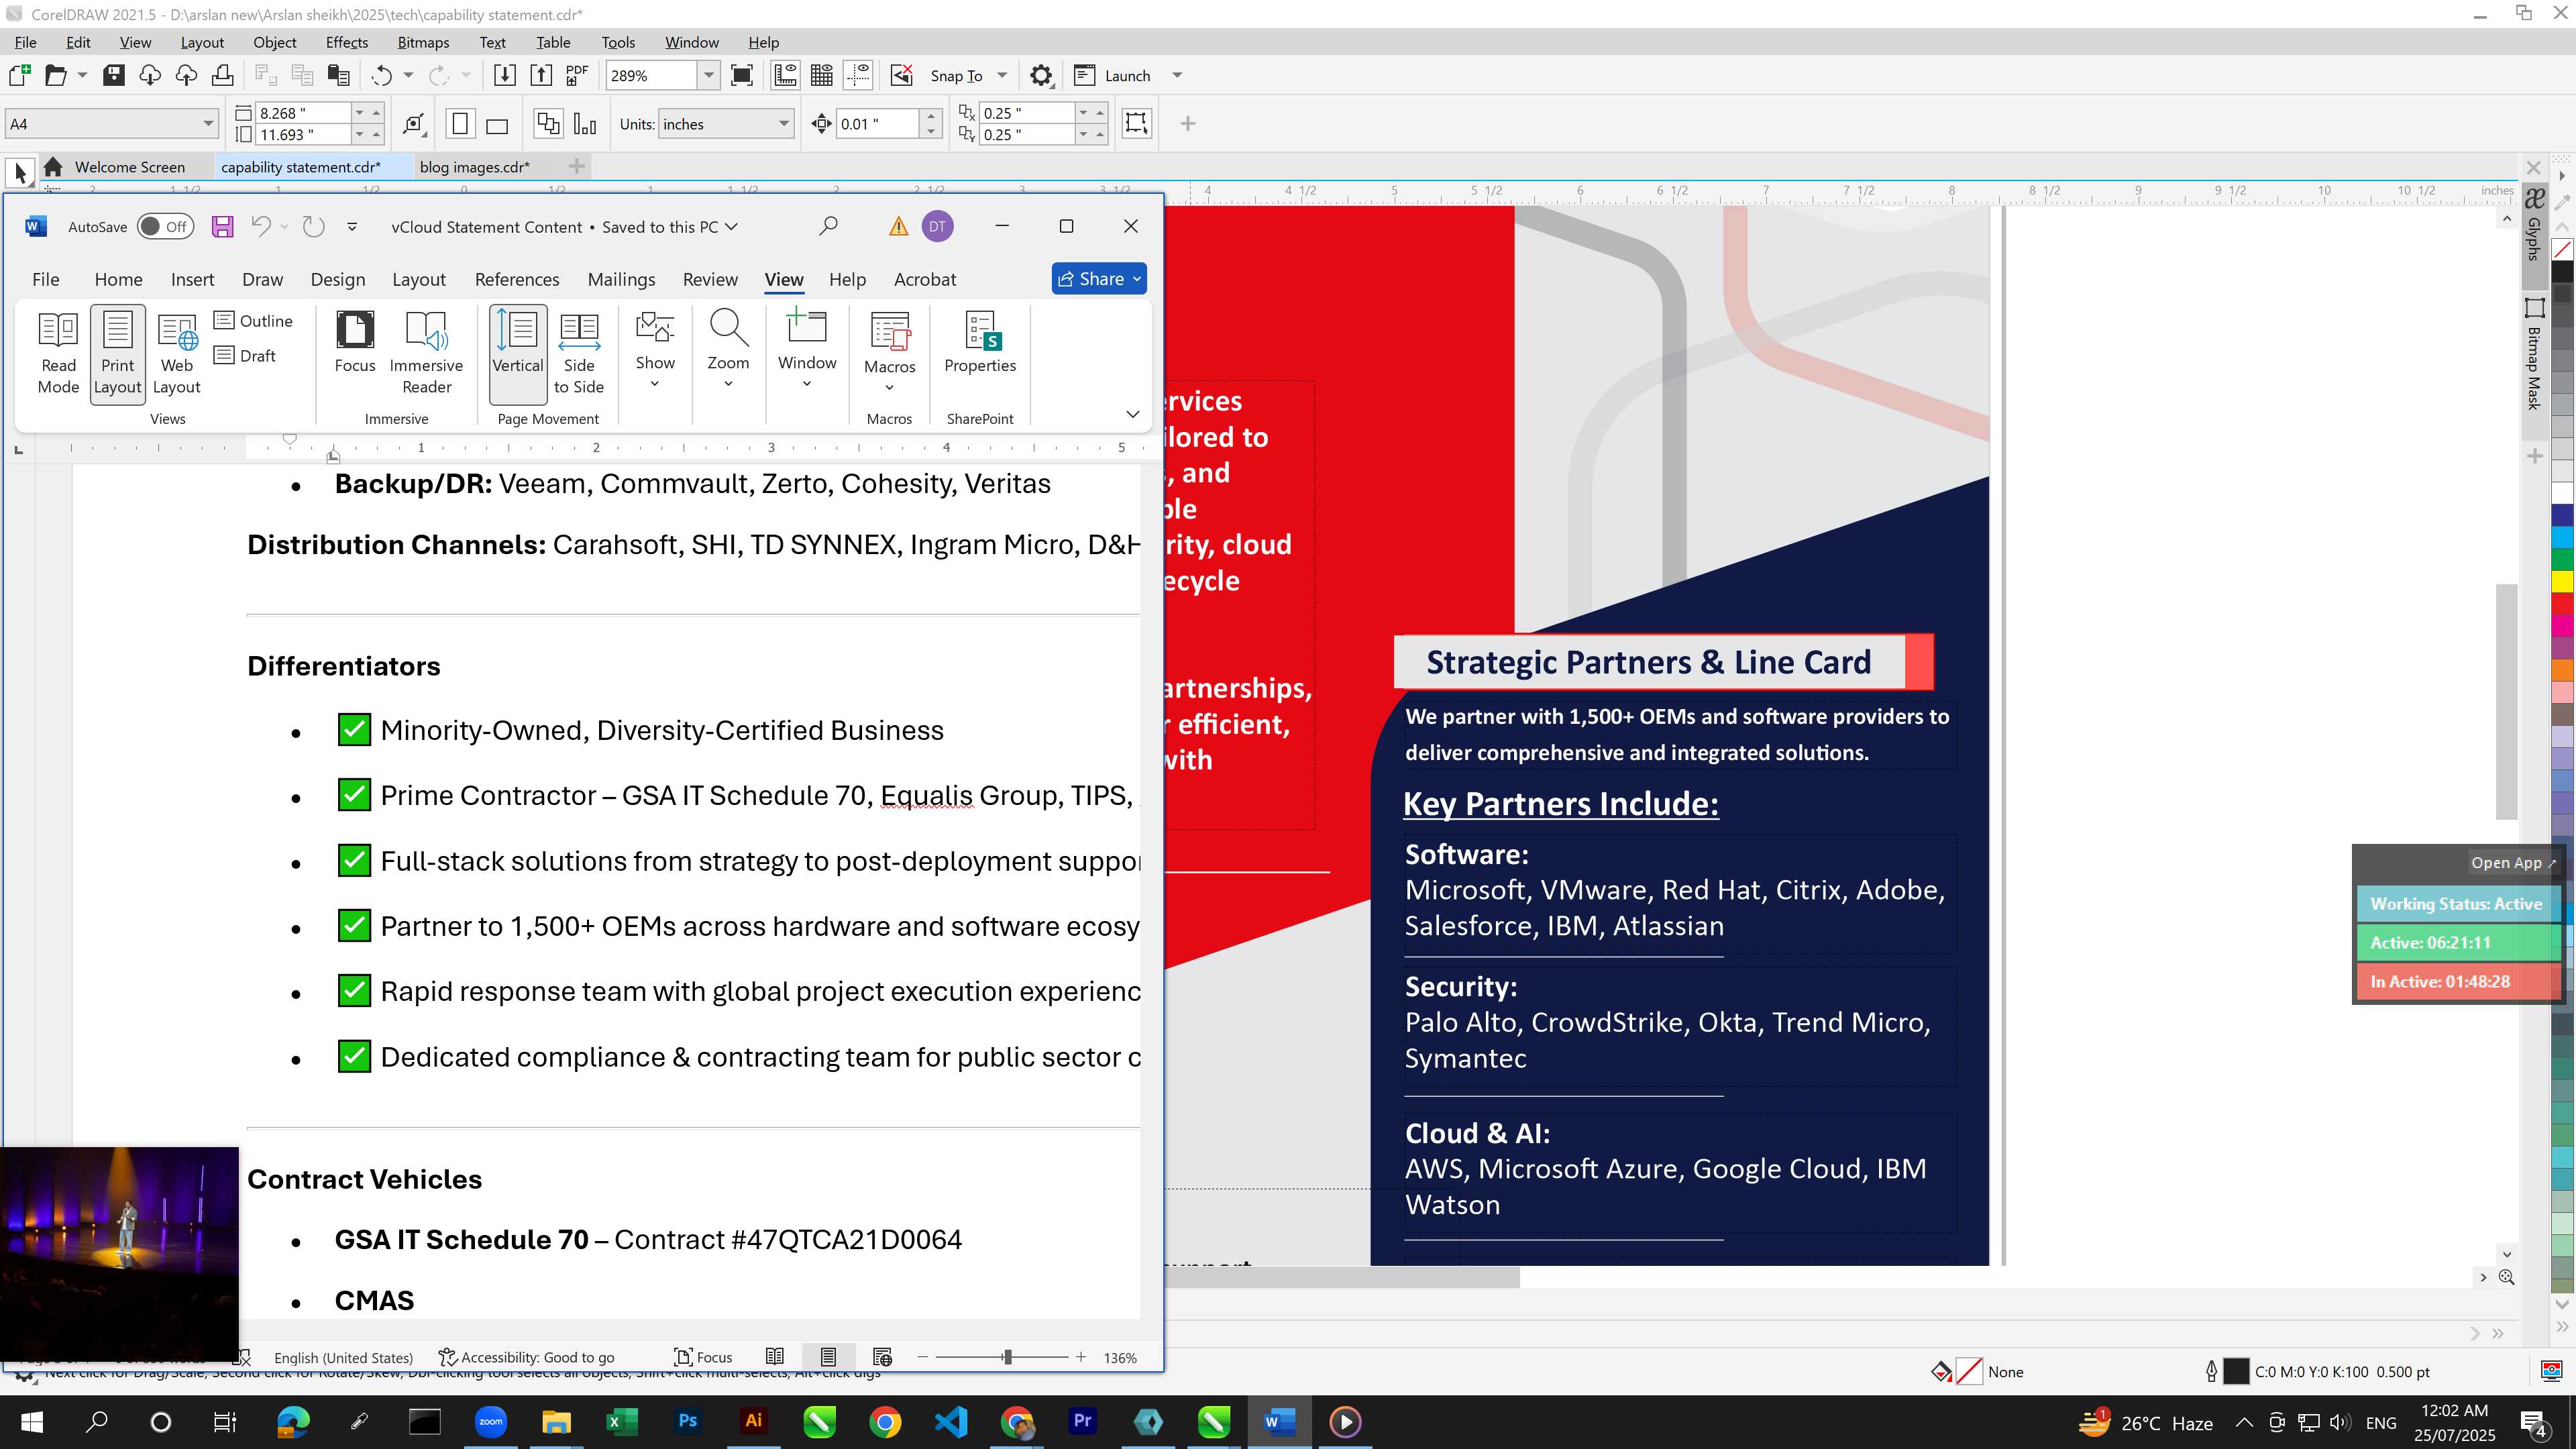
Task: Create a new CorelDRAW document
Action: click(x=20, y=75)
